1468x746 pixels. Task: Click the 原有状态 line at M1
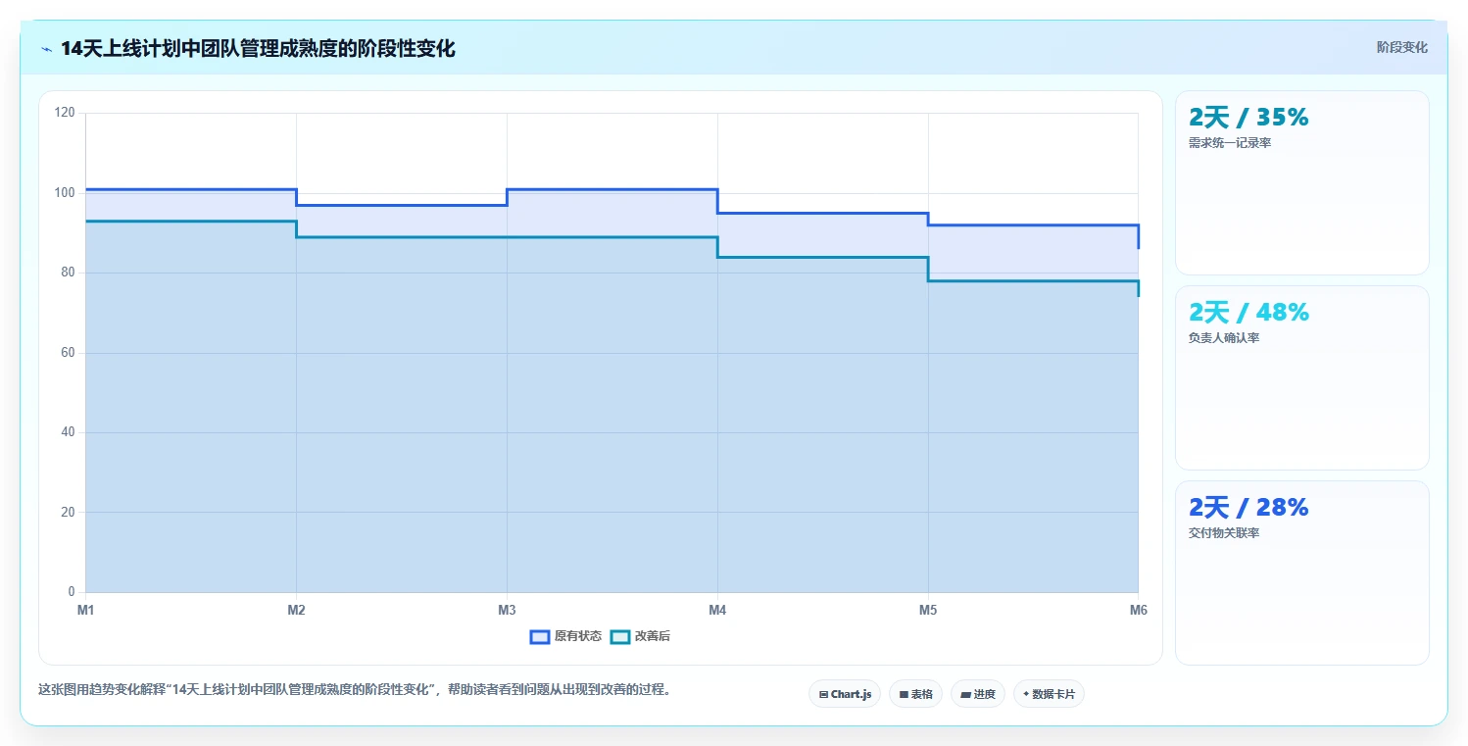86,189
